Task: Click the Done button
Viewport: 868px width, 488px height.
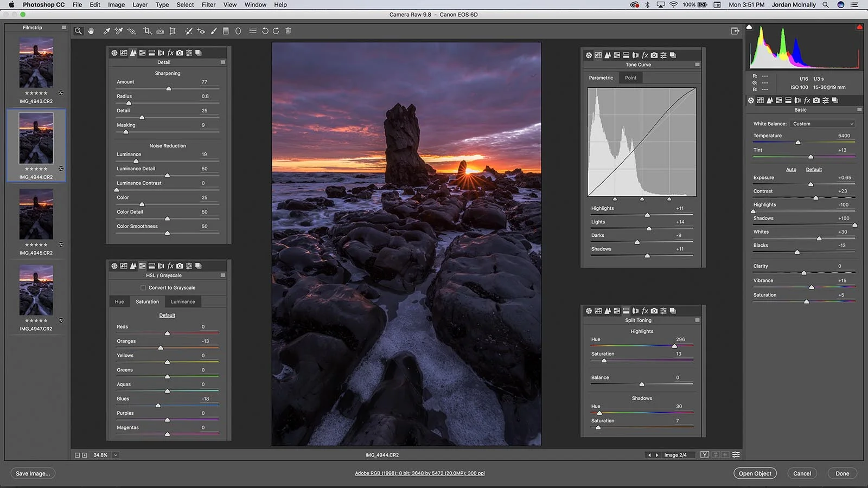Action: click(842, 473)
